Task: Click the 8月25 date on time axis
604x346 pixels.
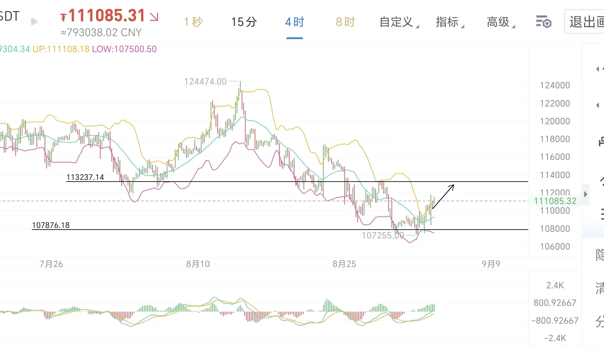Action: tap(344, 264)
